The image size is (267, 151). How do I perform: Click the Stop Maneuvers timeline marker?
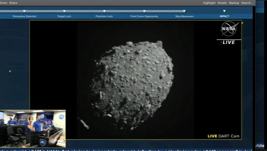point(184,11)
